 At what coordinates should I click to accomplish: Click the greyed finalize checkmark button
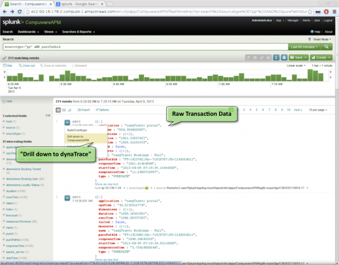pyautogui.click(x=262, y=58)
